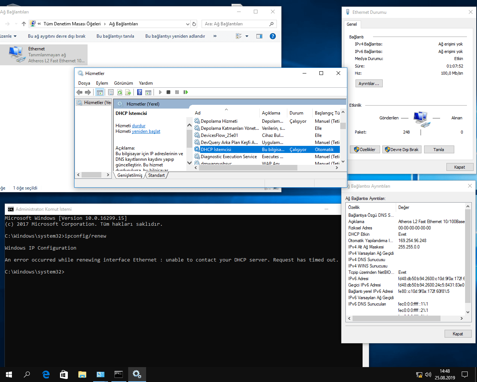Open the view options dropdown arrow

coord(247,36)
